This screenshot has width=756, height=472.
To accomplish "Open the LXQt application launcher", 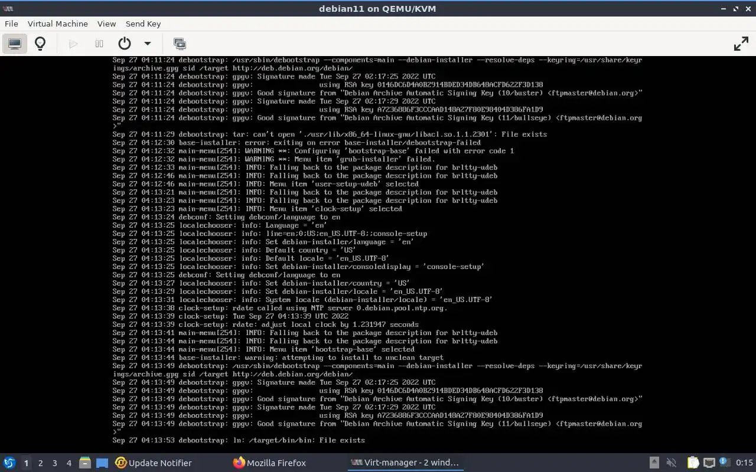I will tap(9, 463).
